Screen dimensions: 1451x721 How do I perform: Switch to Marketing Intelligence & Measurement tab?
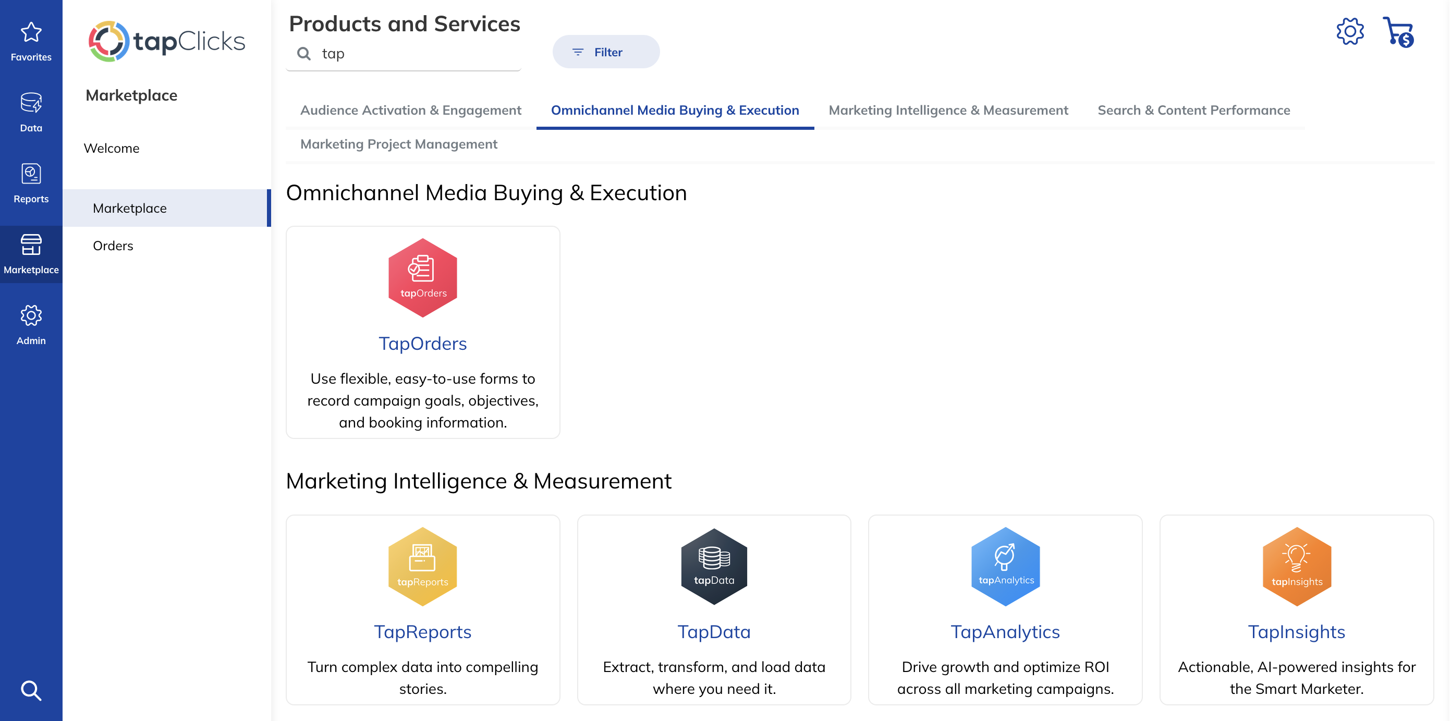948,111
